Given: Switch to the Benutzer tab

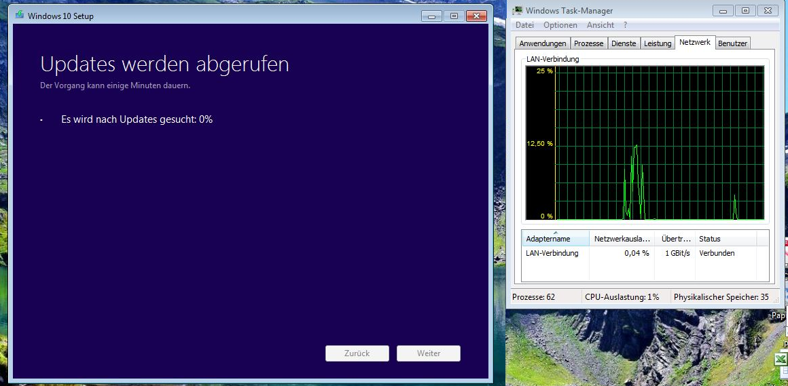Looking at the screenshot, I should (x=732, y=43).
